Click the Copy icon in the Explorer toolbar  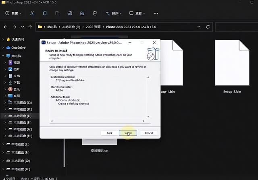pos(45,13)
